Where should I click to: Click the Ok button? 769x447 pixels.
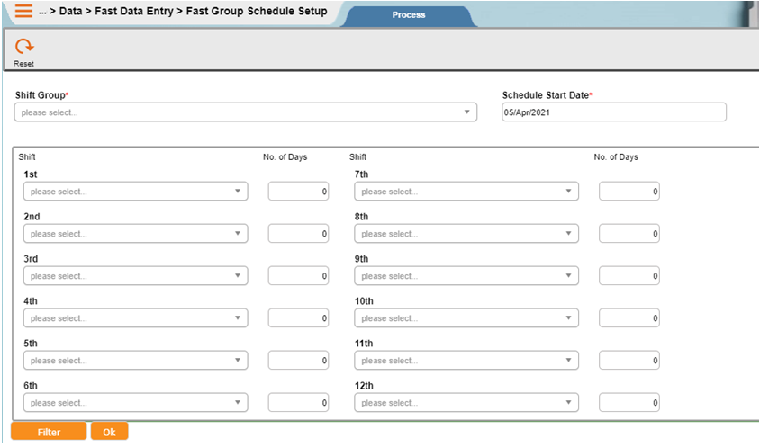(x=109, y=432)
